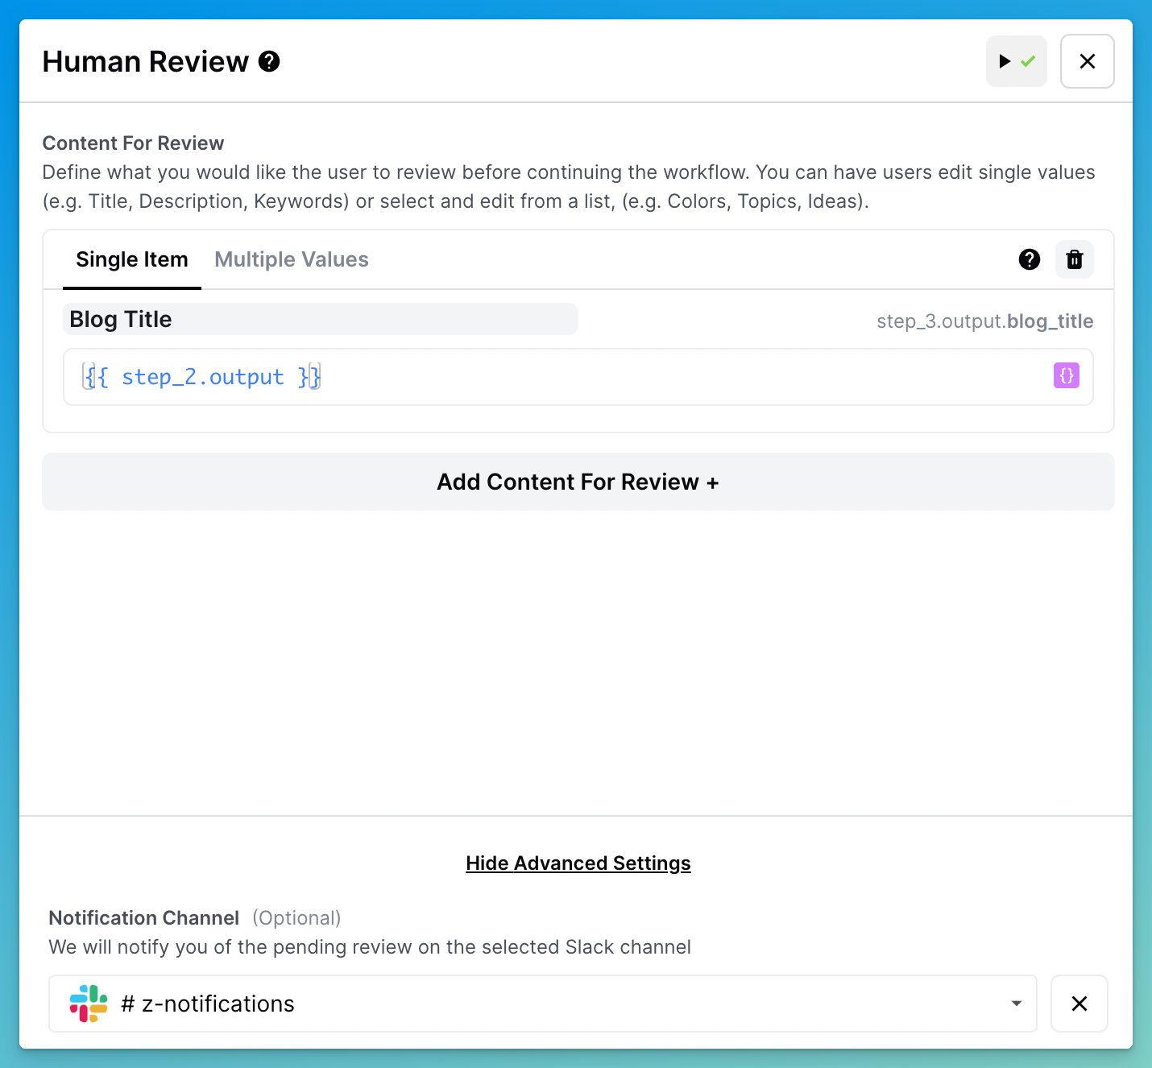The image size is (1152, 1068).
Task: Open the z-notifications channel dropdown
Action: coord(541,1004)
